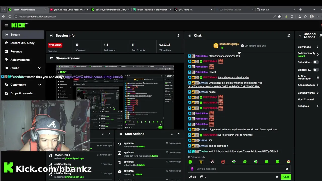Open the tab search dropdown in browser

coord(3,10)
